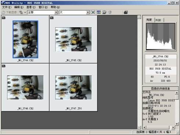Open the 全部 filter dropdown
The height and width of the screenshot is (135, 180).
coord(56,12)
